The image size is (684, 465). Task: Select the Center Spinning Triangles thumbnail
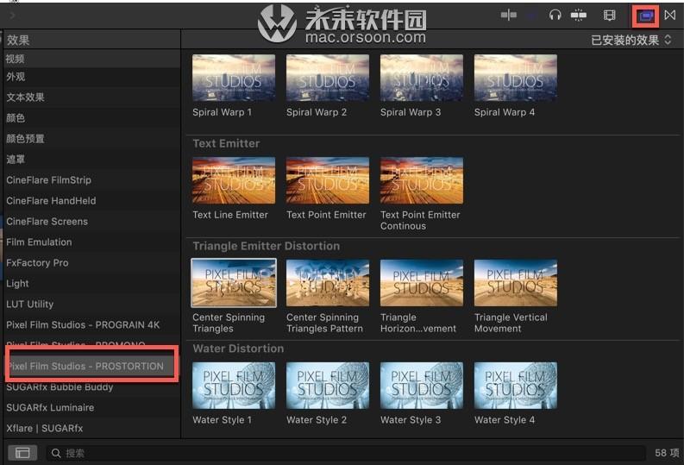(x=234, y=283)
